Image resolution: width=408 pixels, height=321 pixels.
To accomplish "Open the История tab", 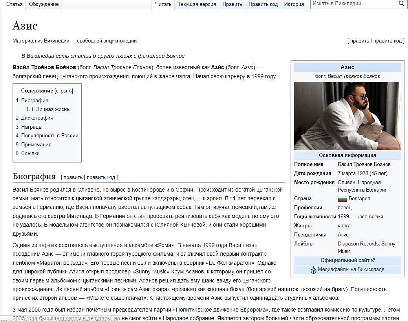I will tap(294, 4).
